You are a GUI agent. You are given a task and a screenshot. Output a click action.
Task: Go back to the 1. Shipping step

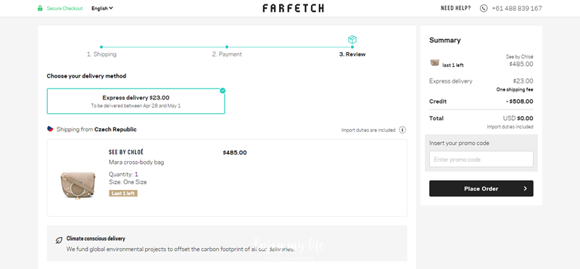point(101,54)
